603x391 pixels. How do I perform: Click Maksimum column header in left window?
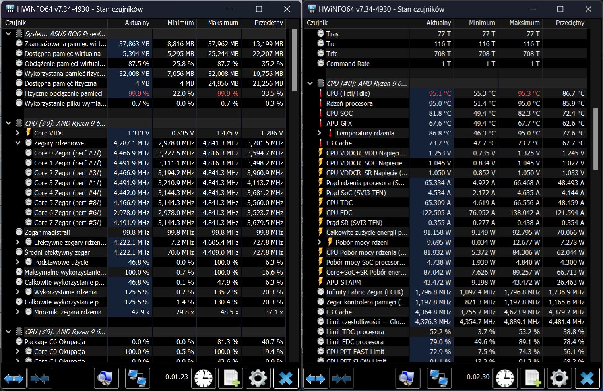[219, 23]
